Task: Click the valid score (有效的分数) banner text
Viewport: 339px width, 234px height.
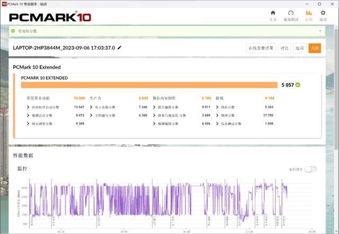Action: [x=28, y=31]
